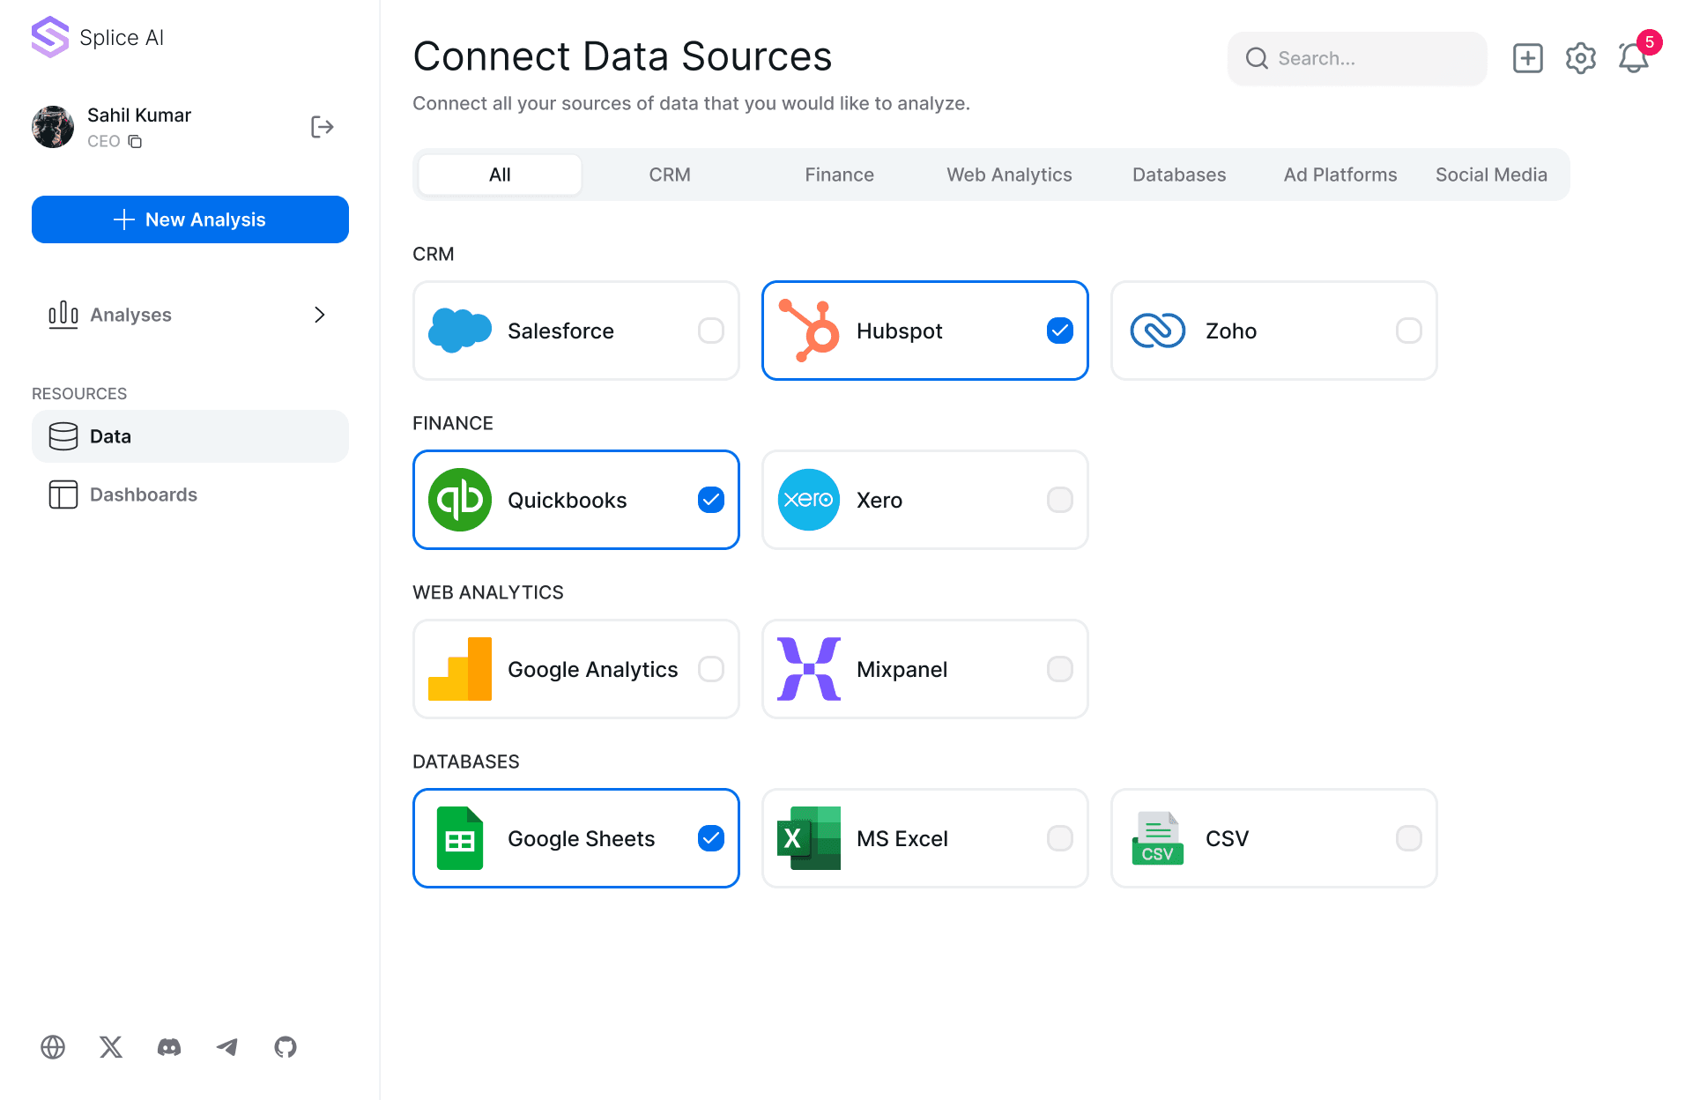Viewport: 1692px width, 1100px height.
Task: Click the "Salesforce" card label
Action: [x=560, y=331]
